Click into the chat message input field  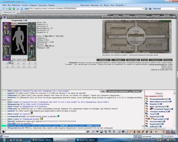pos(46,132)
